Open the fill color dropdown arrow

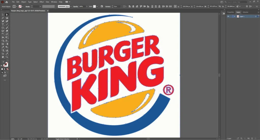[17, 6]
